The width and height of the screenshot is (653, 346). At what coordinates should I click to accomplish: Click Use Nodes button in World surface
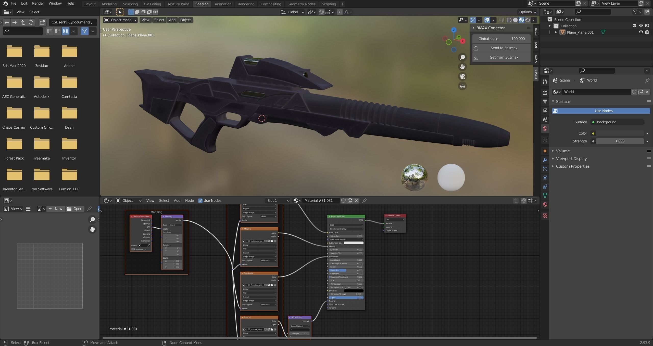(x=601, y=111)
